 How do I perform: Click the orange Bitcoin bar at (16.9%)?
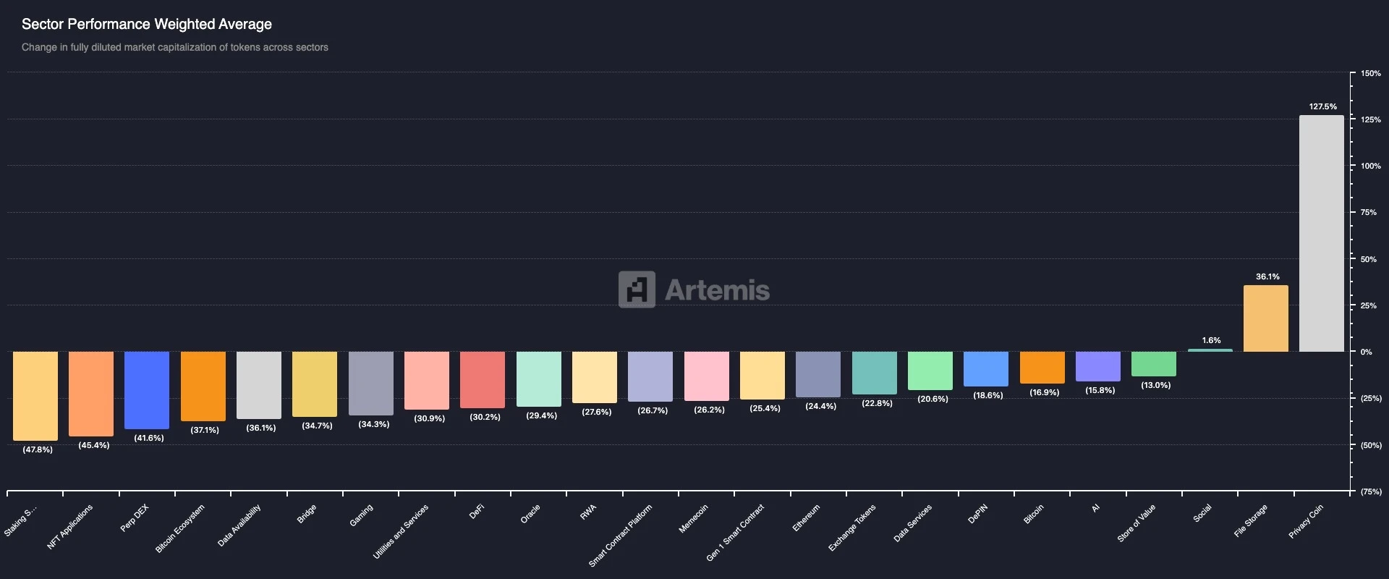pyautogui.click(x=1042, y=368)
